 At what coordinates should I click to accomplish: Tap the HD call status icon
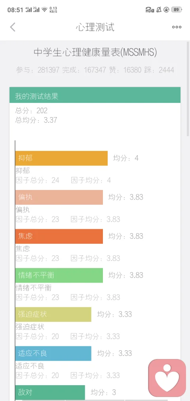(150, 10)
